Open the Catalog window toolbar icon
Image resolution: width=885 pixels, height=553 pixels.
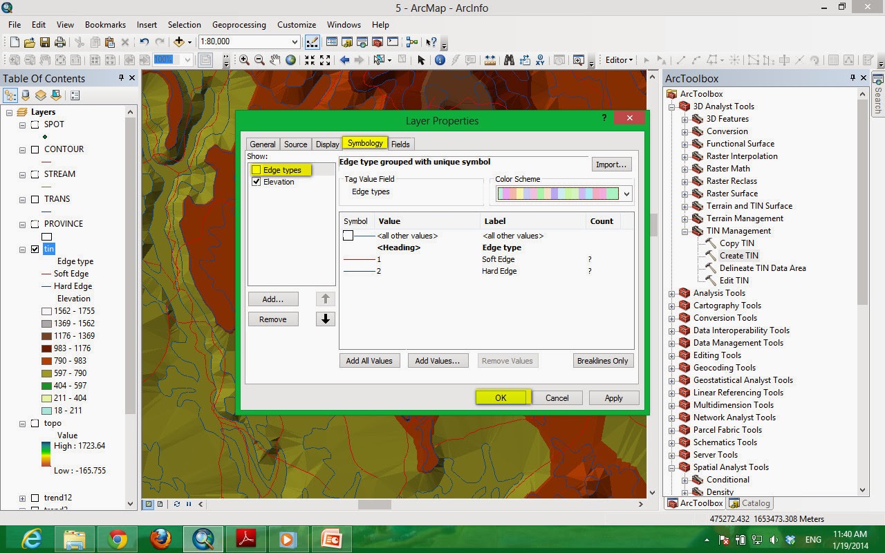tap(346, 42)
